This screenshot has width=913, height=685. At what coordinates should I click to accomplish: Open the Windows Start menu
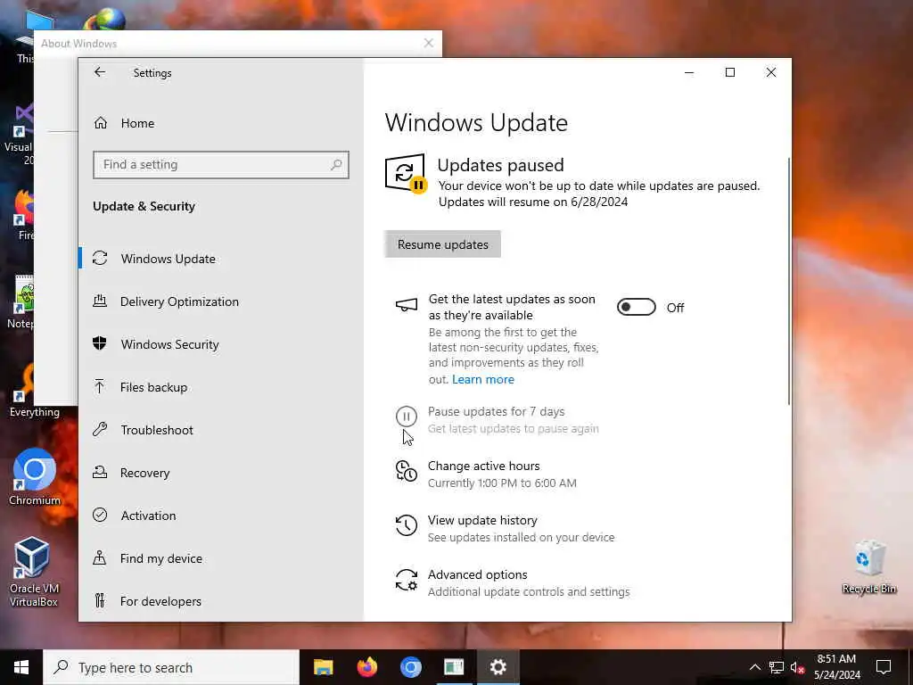pos(21,667)
